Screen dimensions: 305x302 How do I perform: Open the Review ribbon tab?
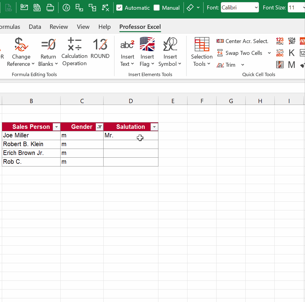coord(59,27)
